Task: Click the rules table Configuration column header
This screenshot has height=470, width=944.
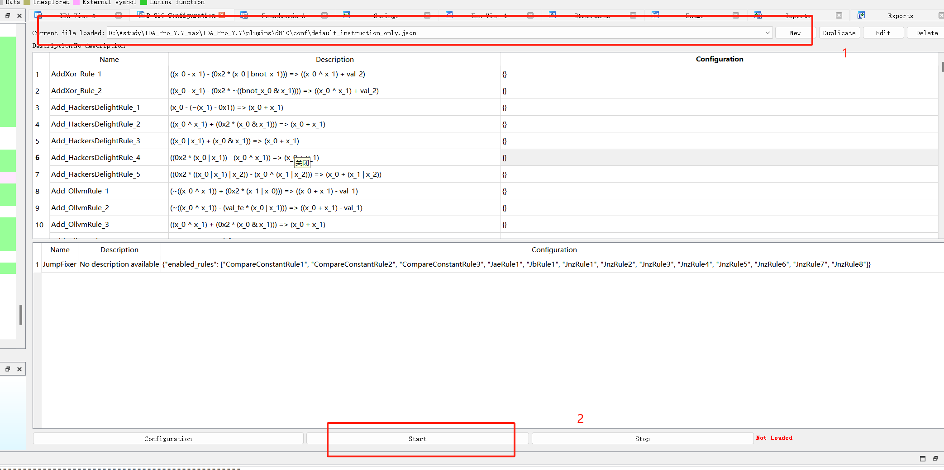Action: [720, 59]
